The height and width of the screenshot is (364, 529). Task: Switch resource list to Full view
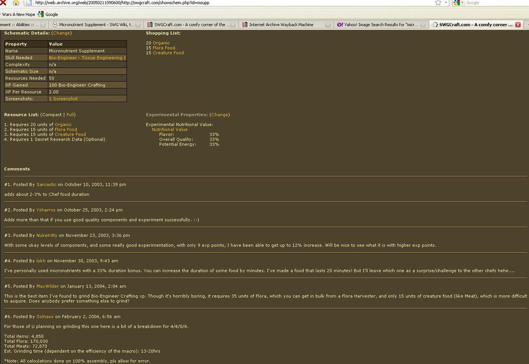coord(71,114)
